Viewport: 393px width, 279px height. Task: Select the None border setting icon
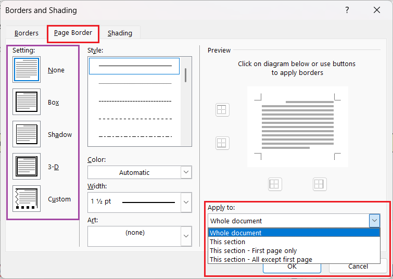(x=27, y=69)
